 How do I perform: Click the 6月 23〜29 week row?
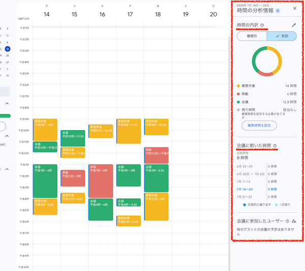pyautogui.click(x=257, y=166)
